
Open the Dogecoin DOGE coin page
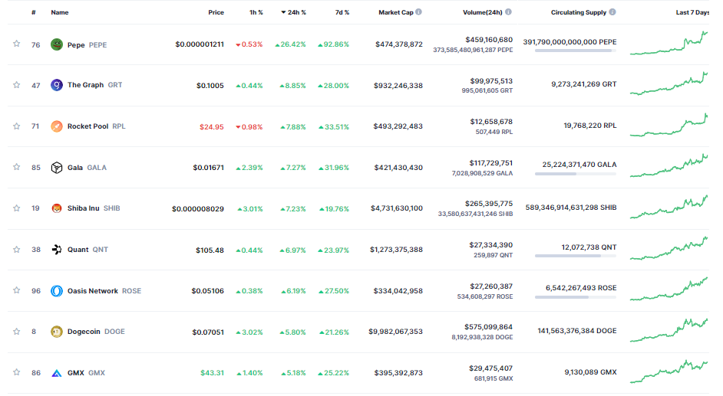point(96,332)
